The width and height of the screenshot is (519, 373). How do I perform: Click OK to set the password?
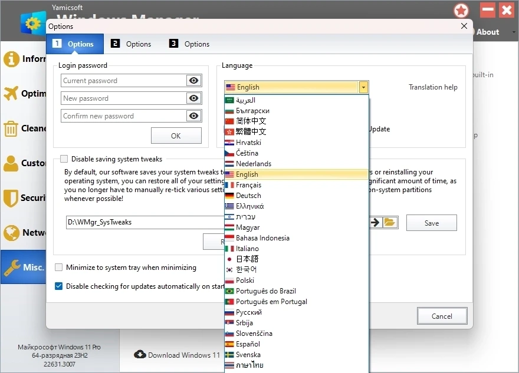click(176, 136)
